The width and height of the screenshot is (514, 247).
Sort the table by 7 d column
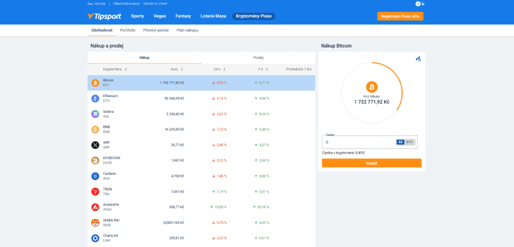[263, 69]
